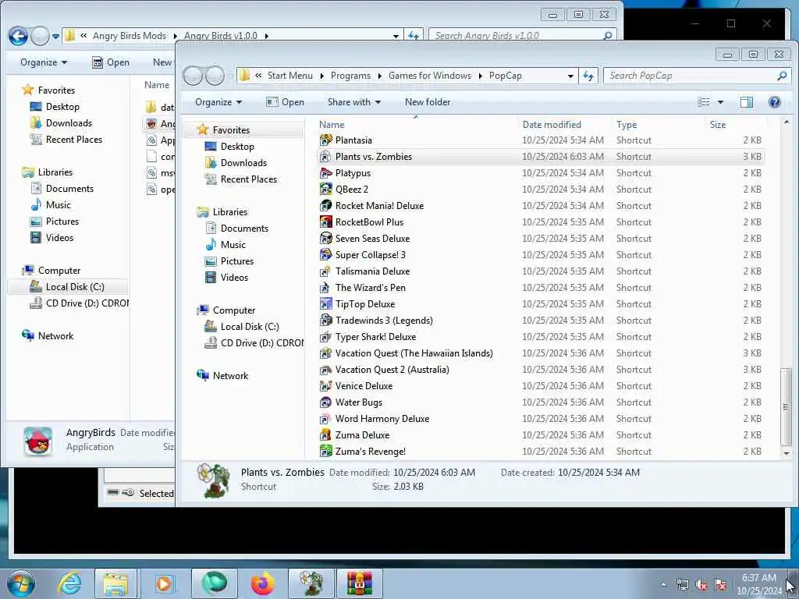Open Recent Places in PopCap window sidebar
The image size is (799, 599).
tap(249, 179)
